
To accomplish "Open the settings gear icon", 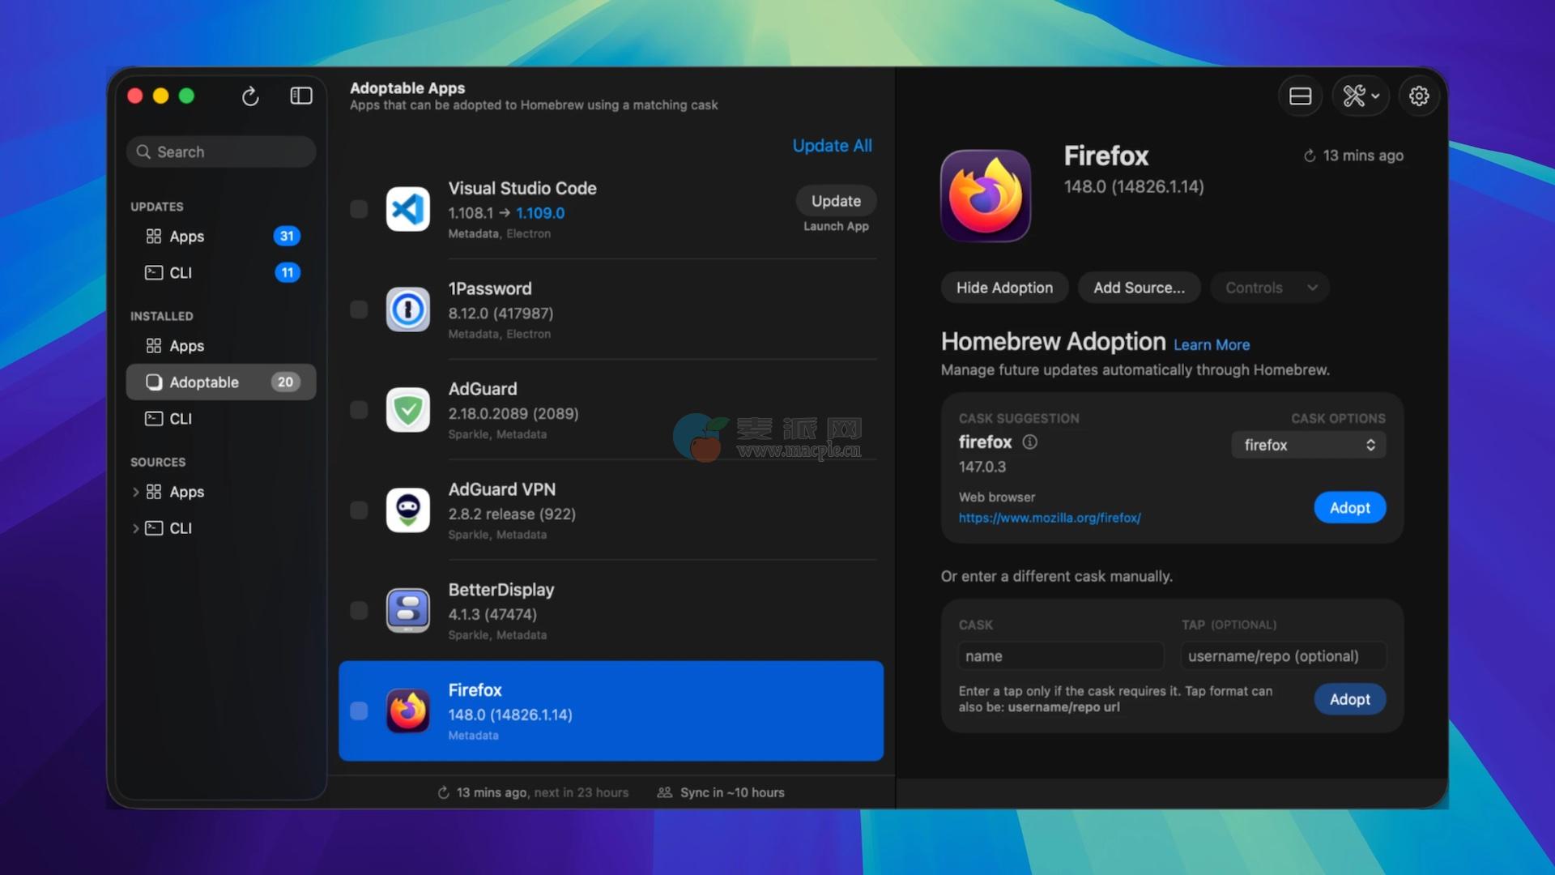I will point(1419,96).
